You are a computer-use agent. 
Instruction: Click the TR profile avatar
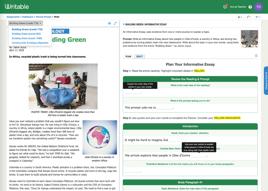point(258,6)
